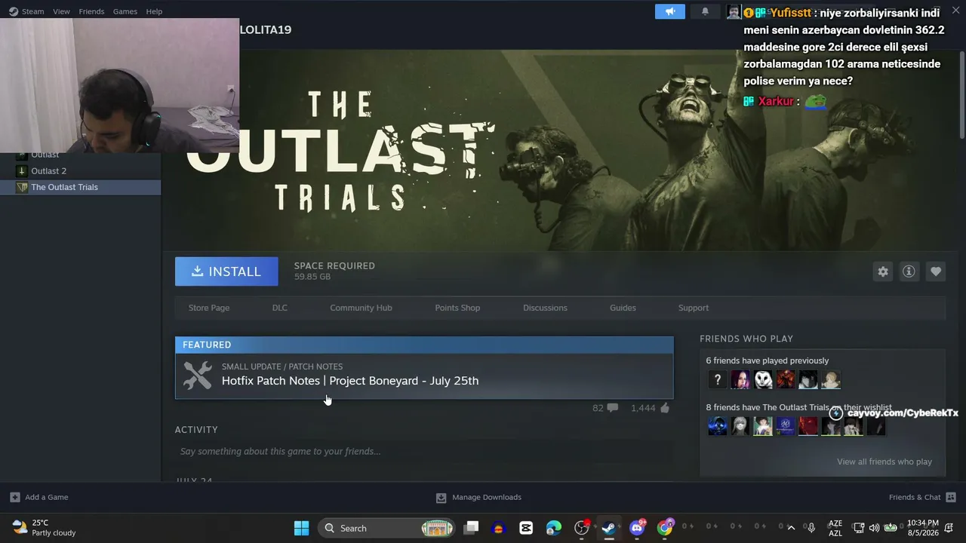Open the question-mark friend avatar
This screenshot has height=543, width=966.
(718, 379)
